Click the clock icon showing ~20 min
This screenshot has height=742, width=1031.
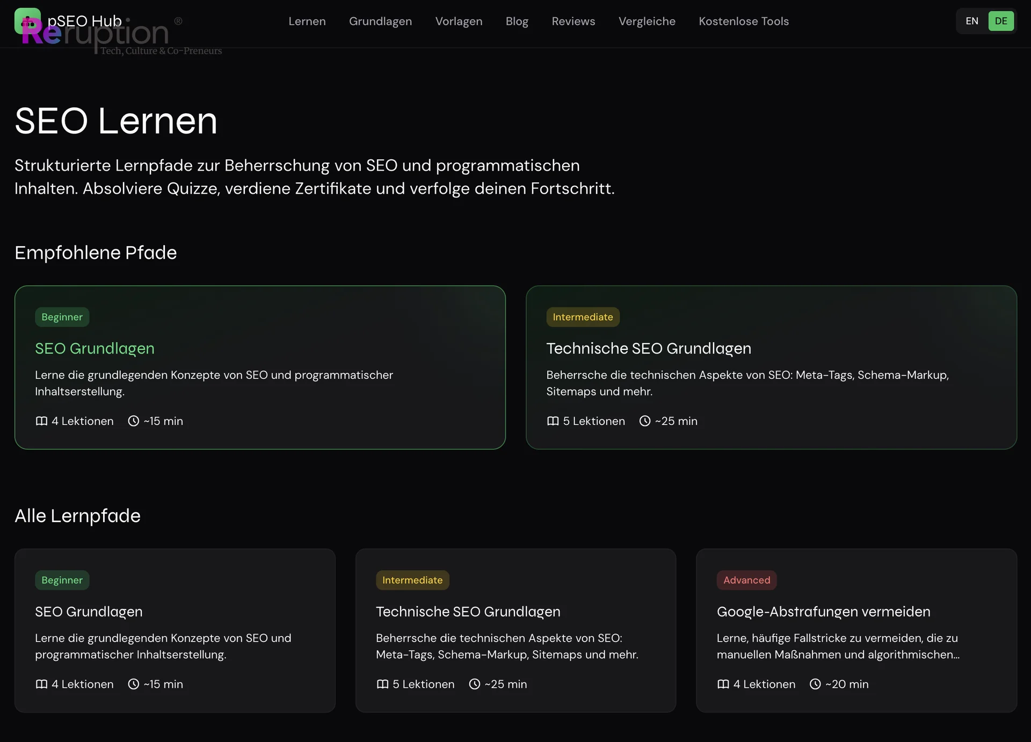point(815,684)
